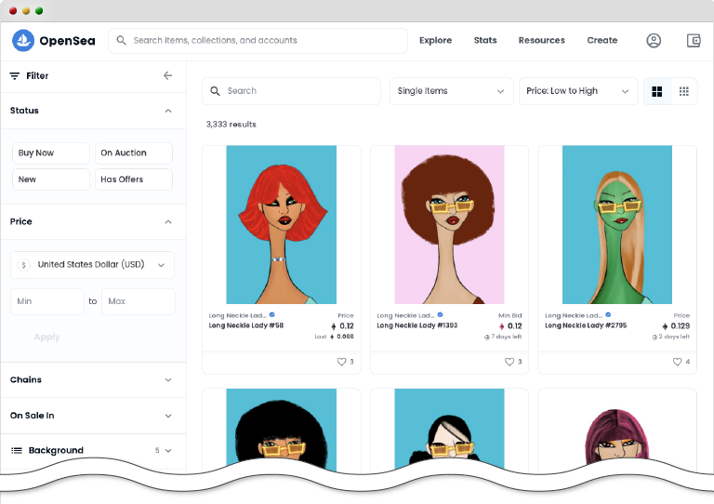Screen dimensions: 714x504
Task: Click the Background list icon
Action: click(17, 450)
